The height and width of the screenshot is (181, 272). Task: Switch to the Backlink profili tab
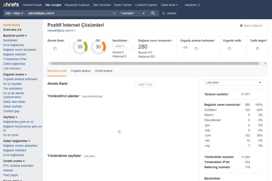pyautogui.click(x=57, y=71)
